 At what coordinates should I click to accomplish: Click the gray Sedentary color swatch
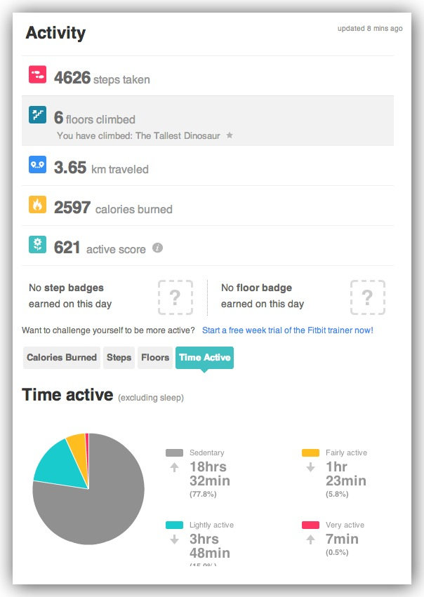pyautogui.click(x=175, y=452)
